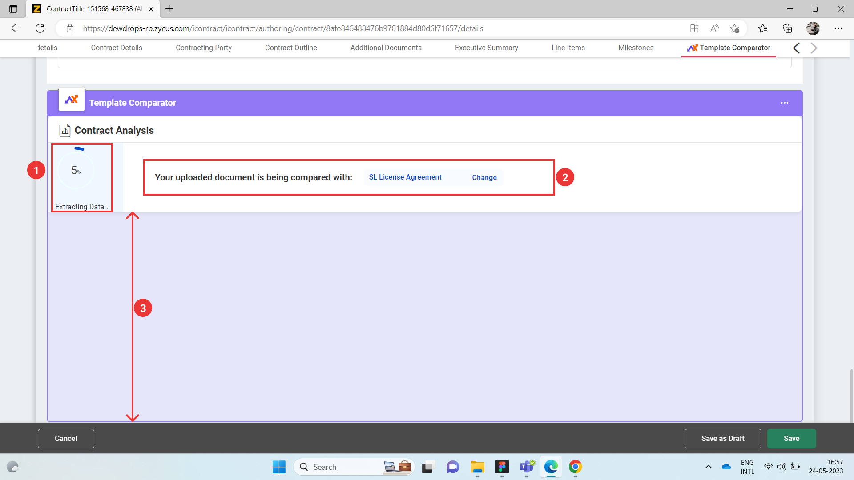Image resolution: width=854 pixels, height=480 pixels.
Task: Click the Contract Analysis chart icon
Action: [x=65, y=130]
